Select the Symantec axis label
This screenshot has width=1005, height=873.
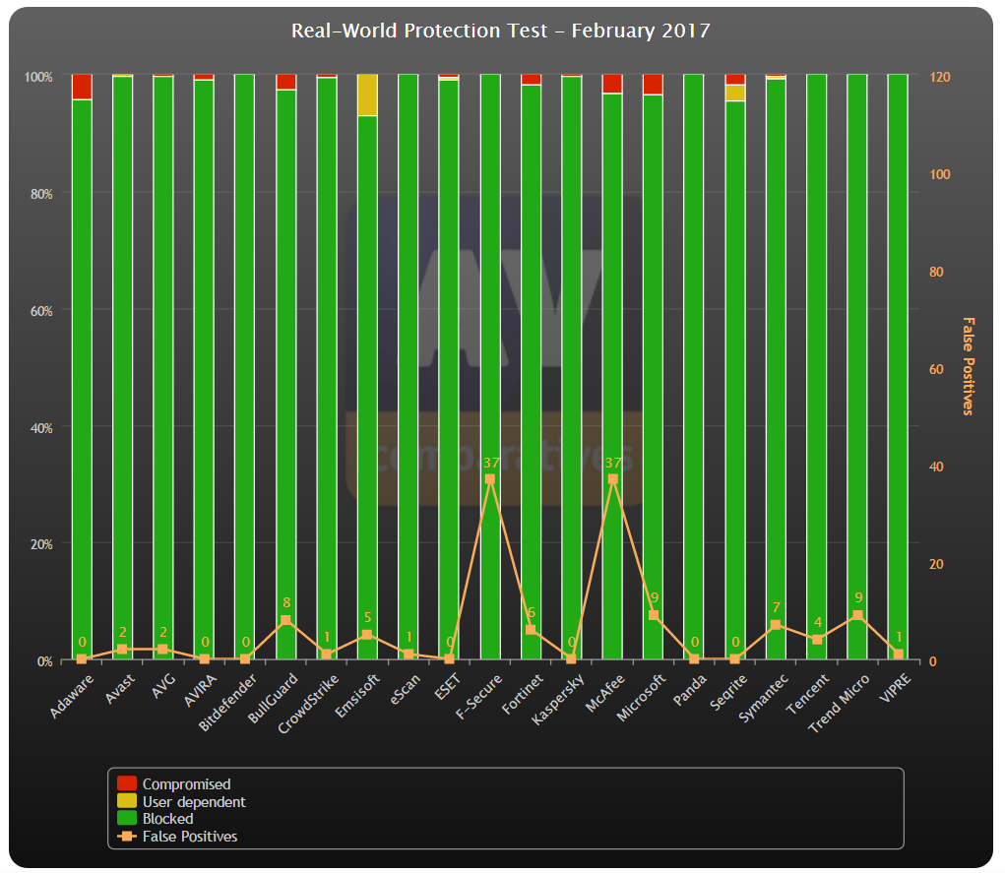(763, 699)
